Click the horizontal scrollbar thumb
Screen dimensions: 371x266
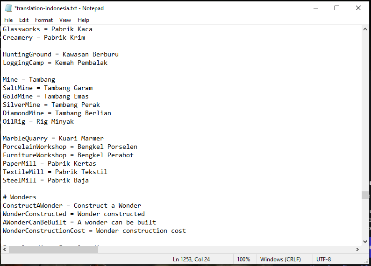[53, 249]
